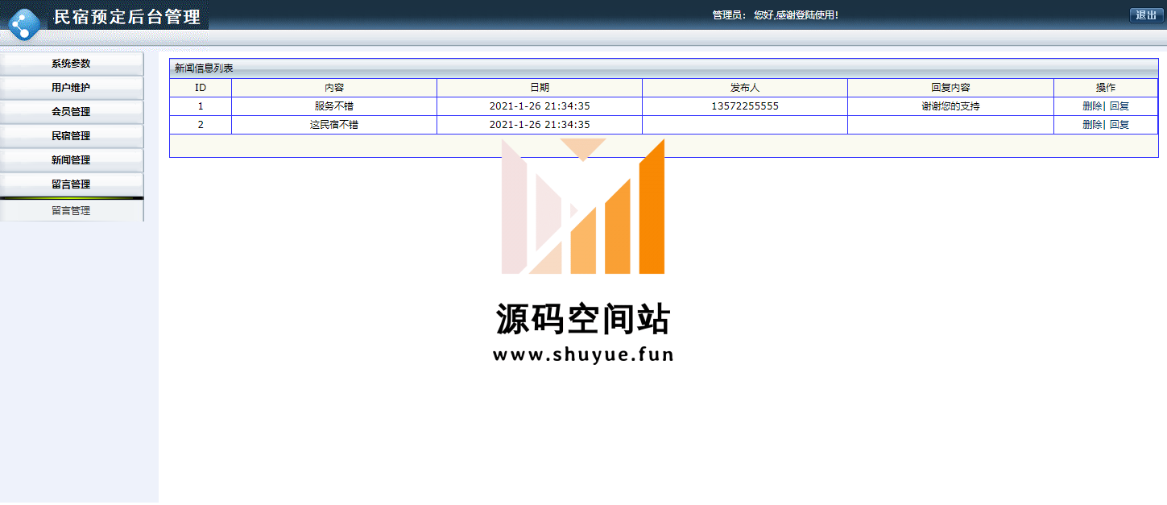
Task: Click the 发布人 column header
Action: pos(745,88)
